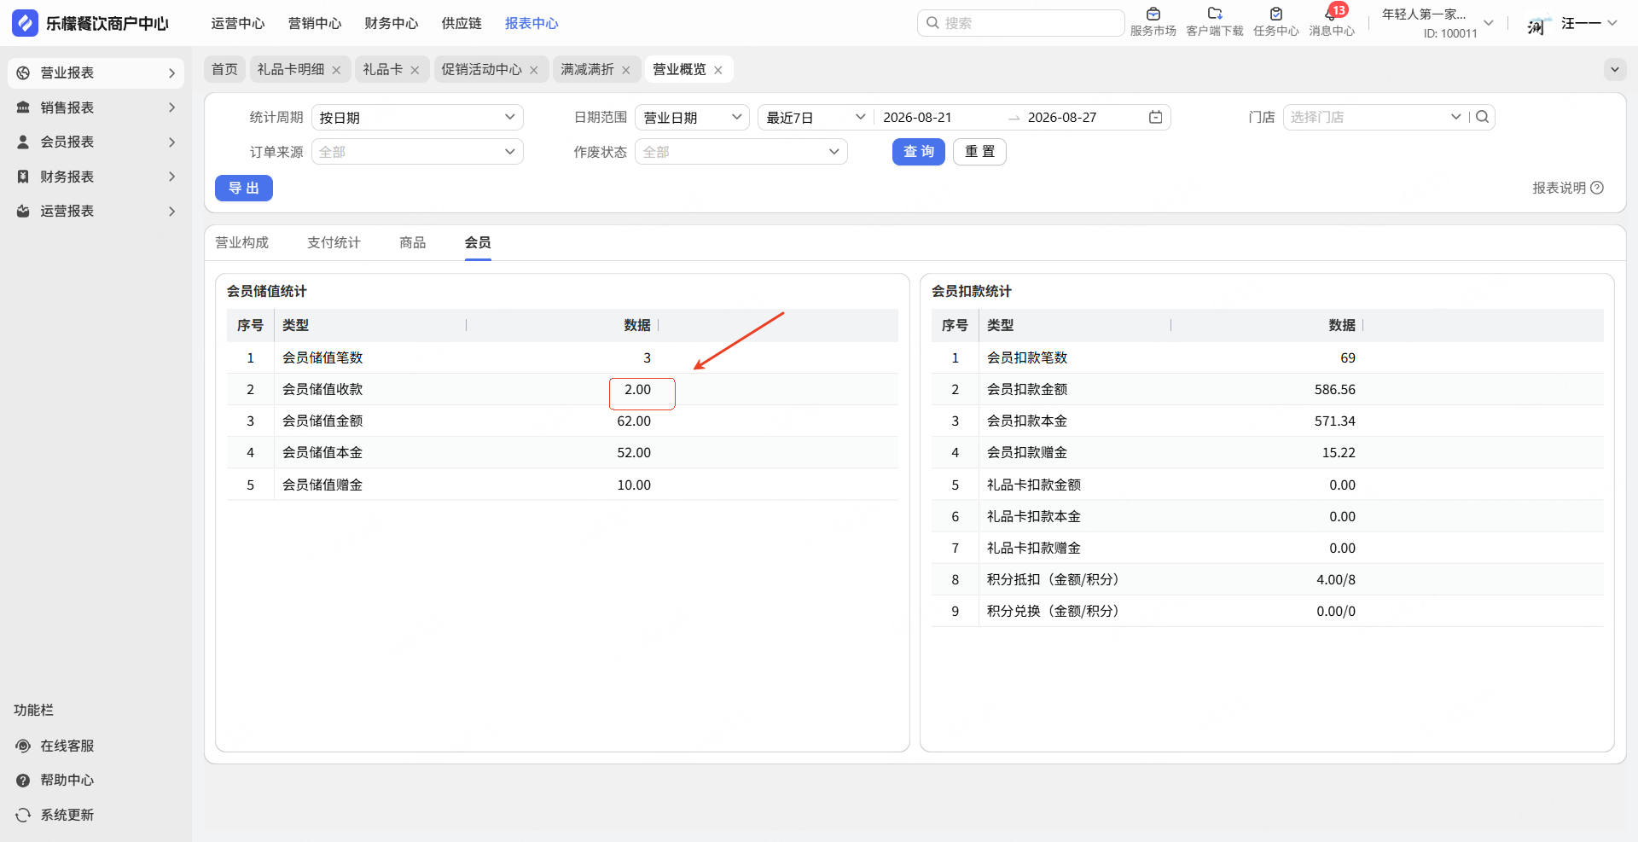
Task: Close the 促销活动中心 tab
Action: (534, 70)
